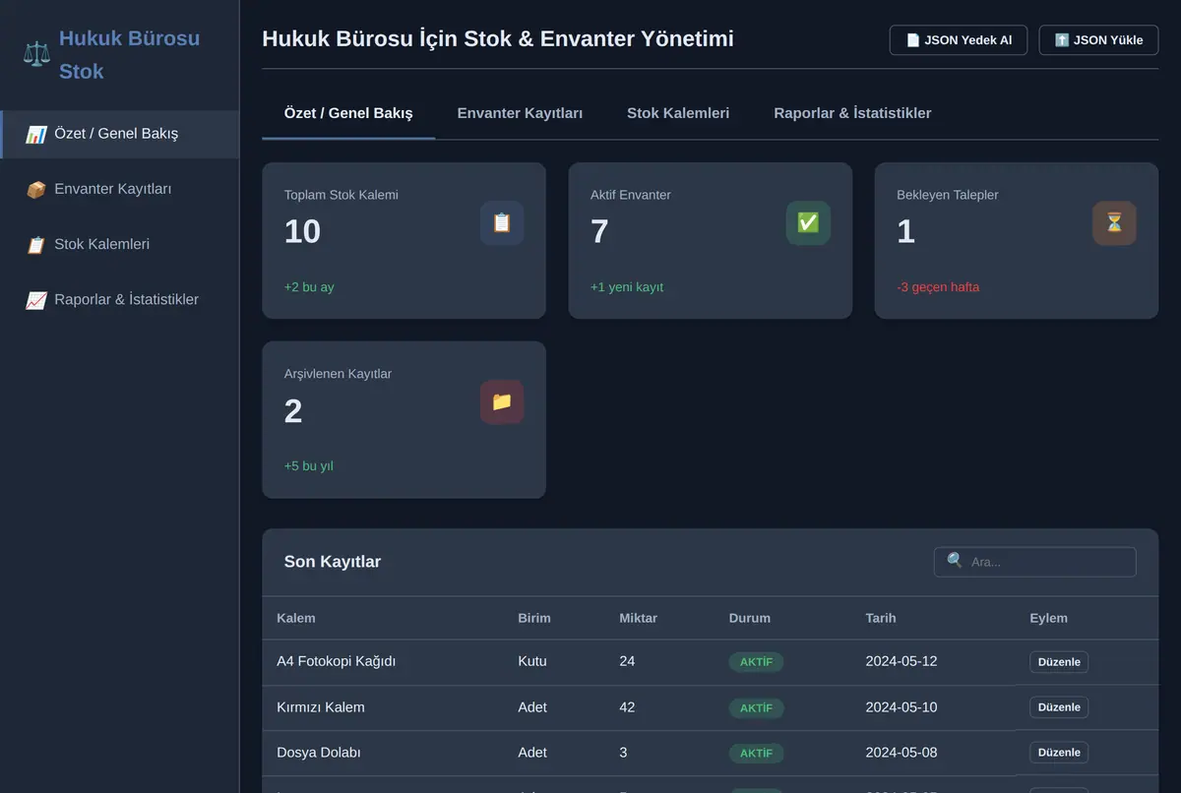Click the package icon beside Envanter Kayıtları
The height and width of the screenshot is (793, 1181).
pyautogui.click(x=35, y=189)
